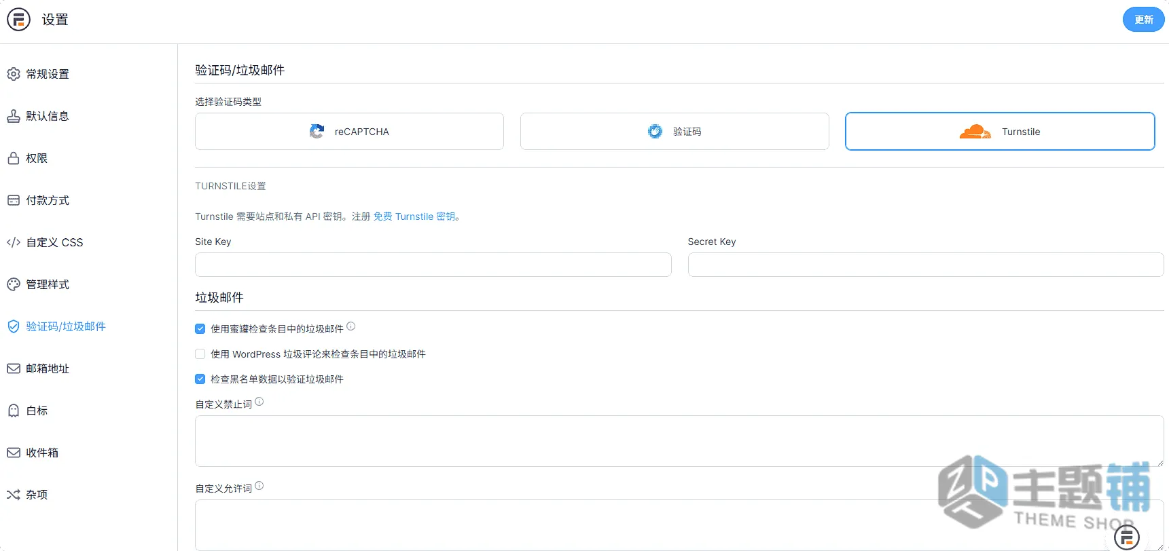
Task: Click info icon next to 自定义允许词
Action: (x=259, y=486)
